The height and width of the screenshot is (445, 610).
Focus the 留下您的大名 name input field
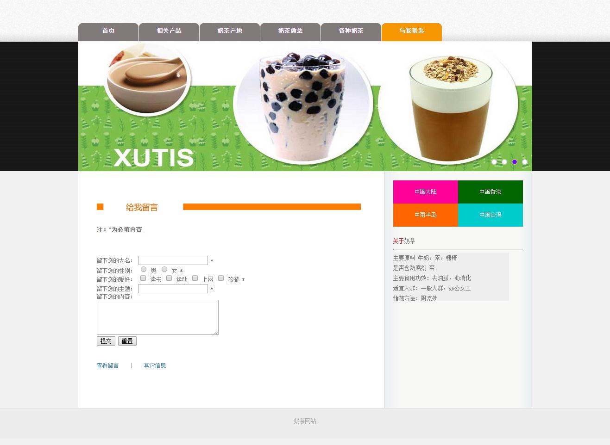[173, 260]
